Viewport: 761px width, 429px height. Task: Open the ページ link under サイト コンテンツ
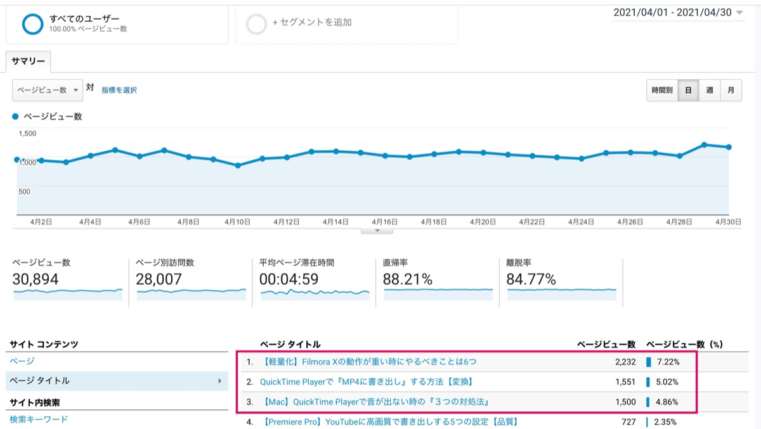coord(22,361)
